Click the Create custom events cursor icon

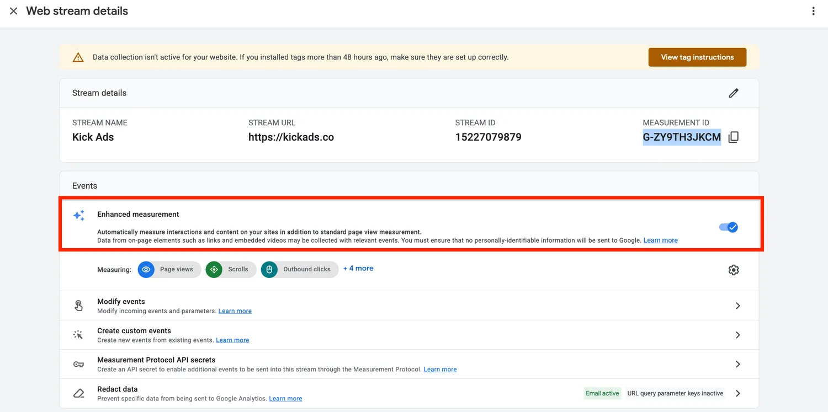pos(78,335)
